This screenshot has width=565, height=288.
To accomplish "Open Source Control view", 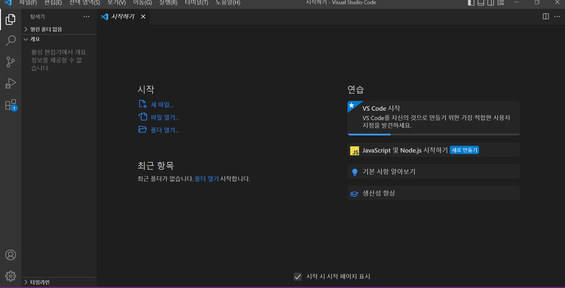I will point(11,62).
